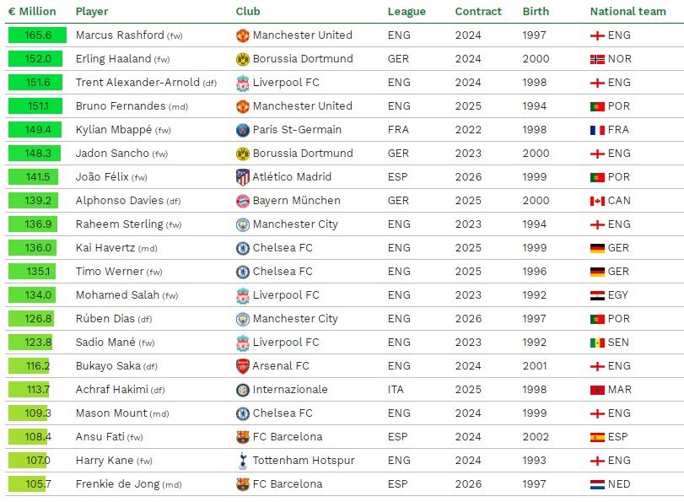Click the yellow-green 105.7 value bar
This screenshot has width=684, height=502.
[x=27, y=483]
